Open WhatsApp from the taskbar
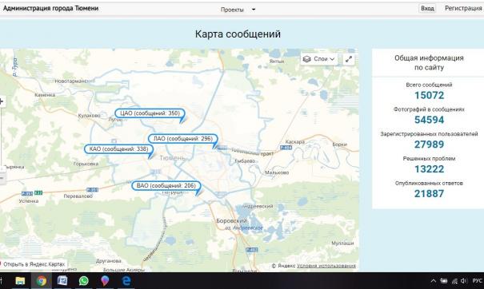 84,281
